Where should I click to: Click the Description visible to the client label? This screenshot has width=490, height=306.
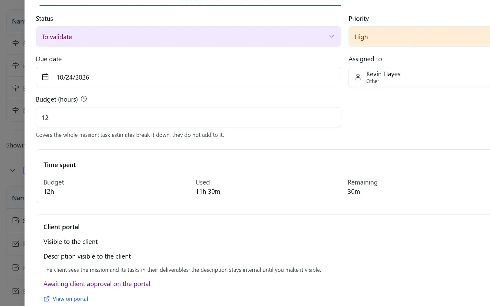87,256
